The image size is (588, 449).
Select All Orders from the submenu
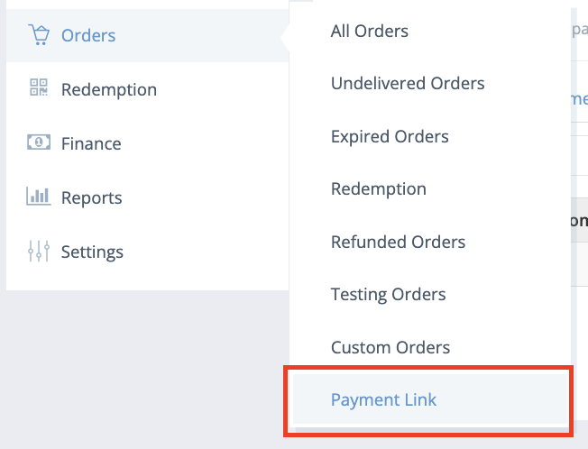[370, 32]
